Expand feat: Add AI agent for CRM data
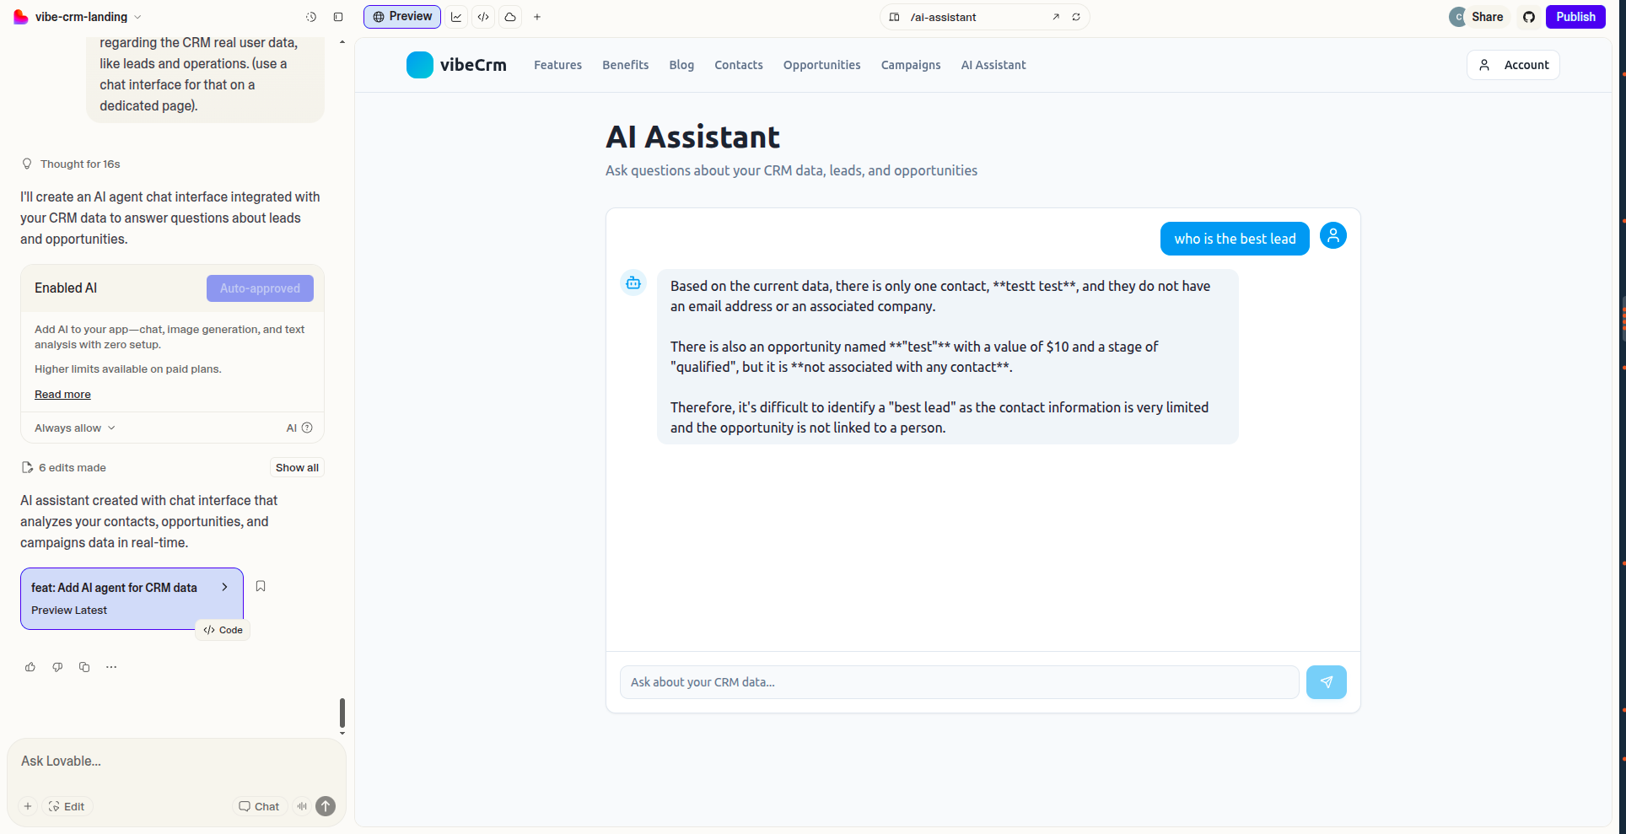Screen dimensions: 1626x834 pyautogui.click(x=224, y=587)
